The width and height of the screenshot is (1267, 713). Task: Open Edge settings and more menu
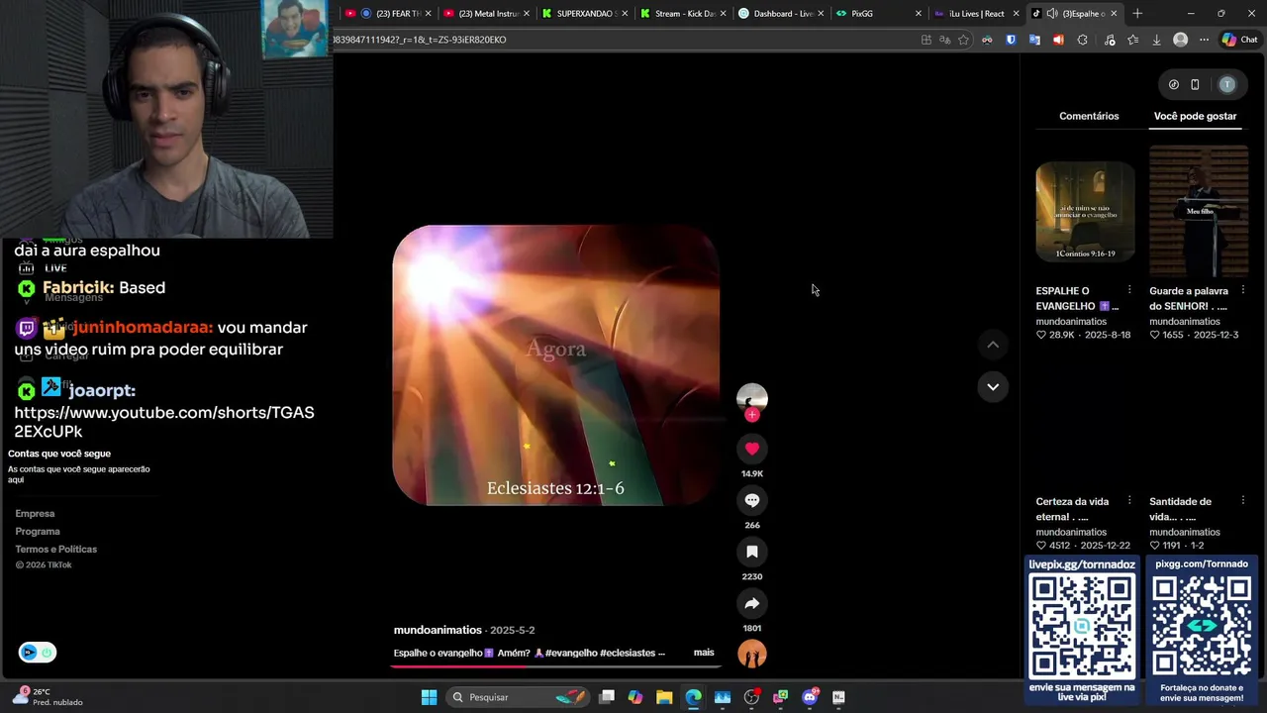(1204, 40)
